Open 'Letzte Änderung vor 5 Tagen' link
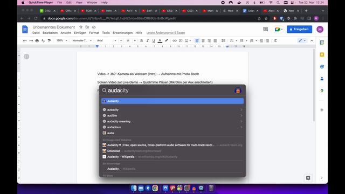 [165, 33]
